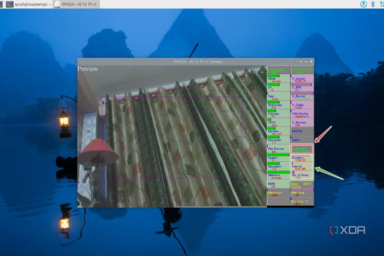Click the Ext Trig: 12 setting
384x256 pixels.
tap(302, 202)
